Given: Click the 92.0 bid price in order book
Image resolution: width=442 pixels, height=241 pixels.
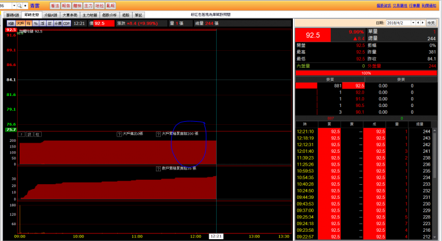Looking at the screenshot, I should point(360,92).
